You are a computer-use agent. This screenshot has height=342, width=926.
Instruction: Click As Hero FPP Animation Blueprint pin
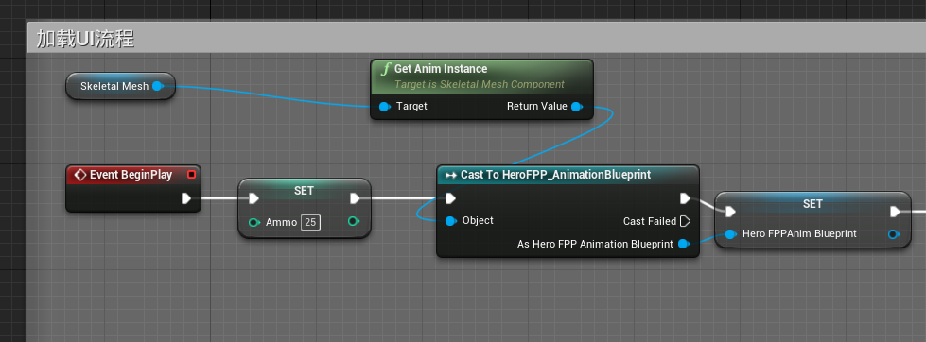[683, 244]
